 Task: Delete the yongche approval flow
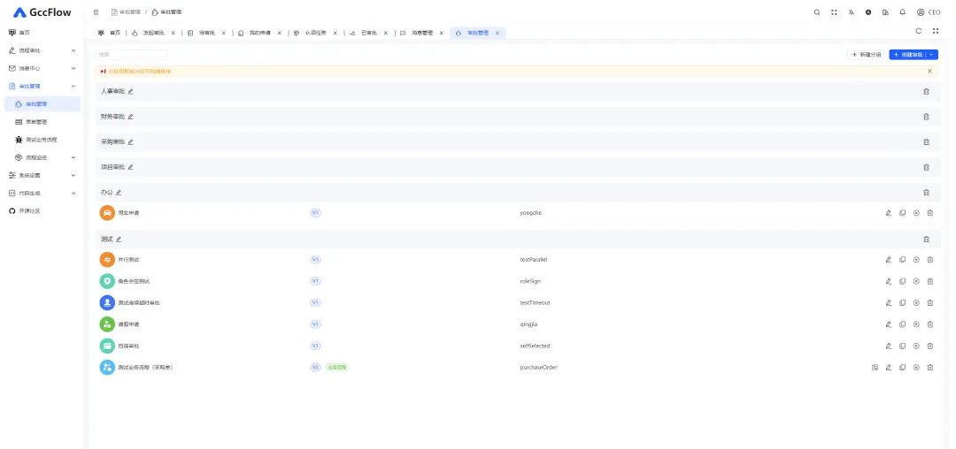[x=930, y=213]
